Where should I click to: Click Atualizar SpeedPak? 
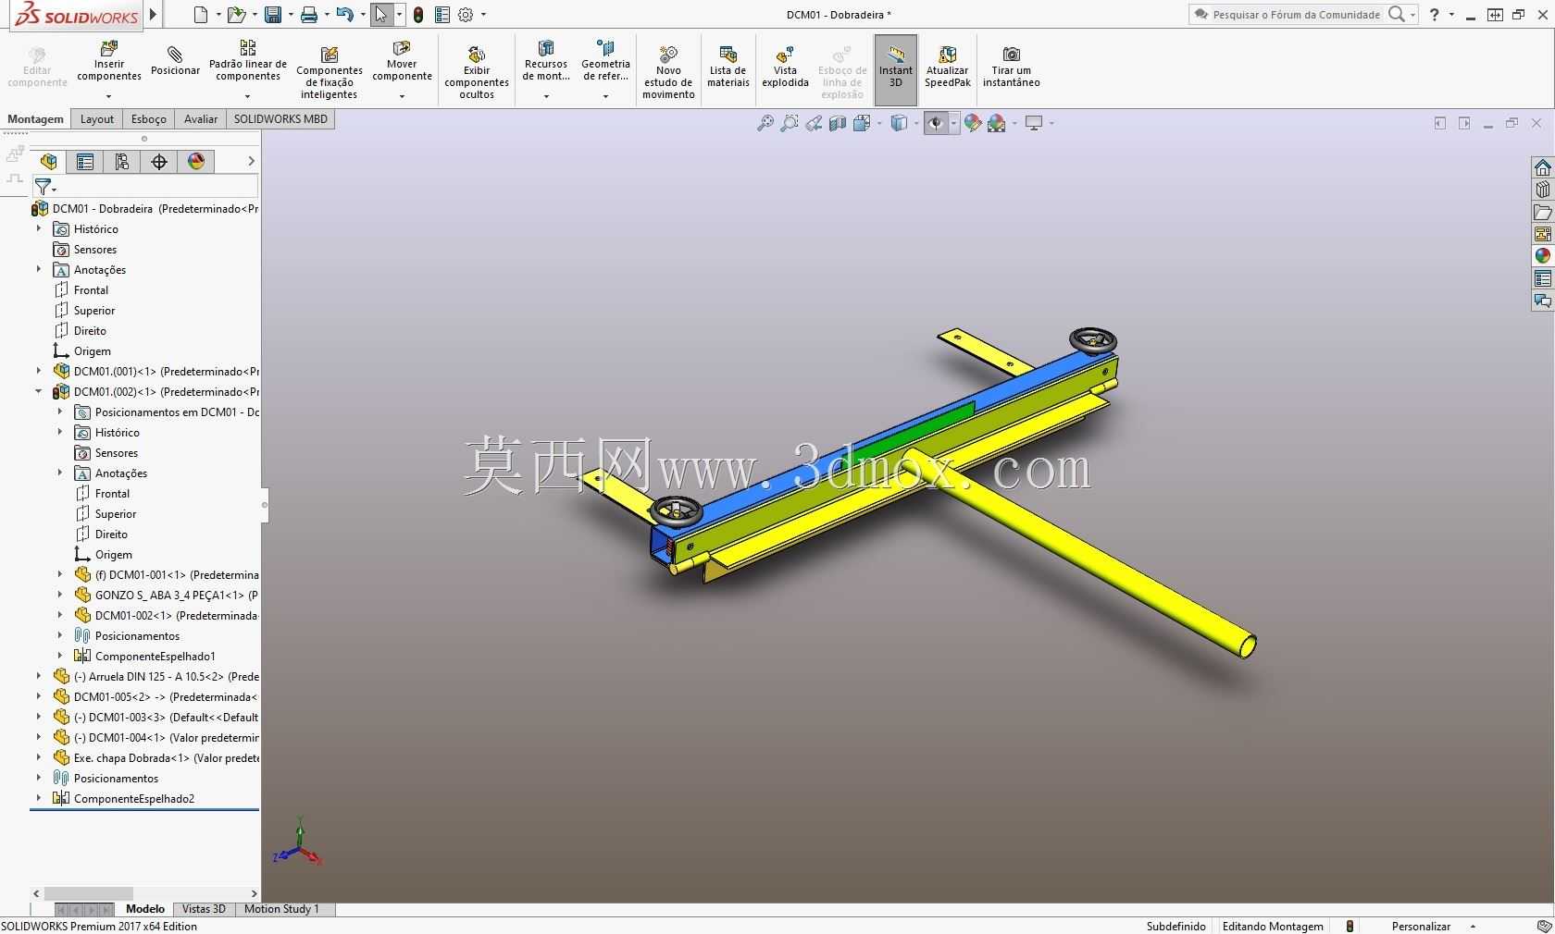(x=948, y=67)
